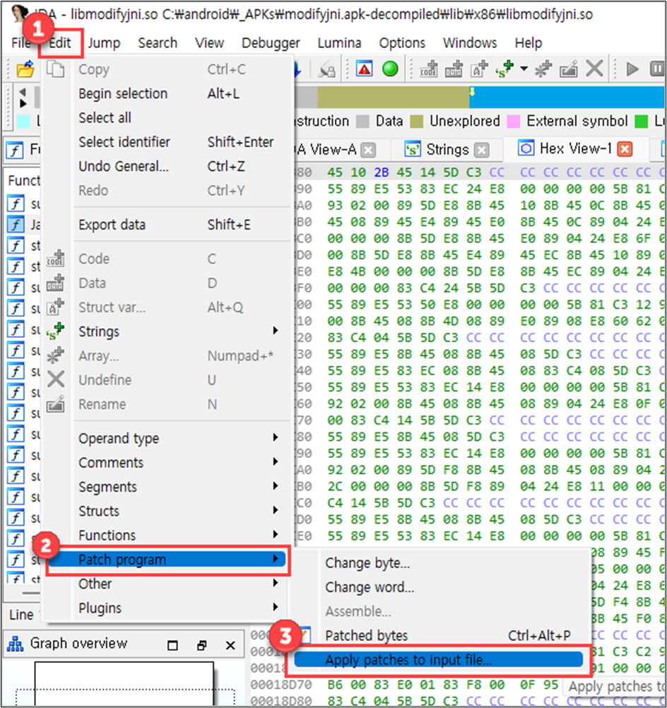Click the Hex View-1 tab icon
The image size is (667, 708).
pyautogui.click(x=526, y=148)
